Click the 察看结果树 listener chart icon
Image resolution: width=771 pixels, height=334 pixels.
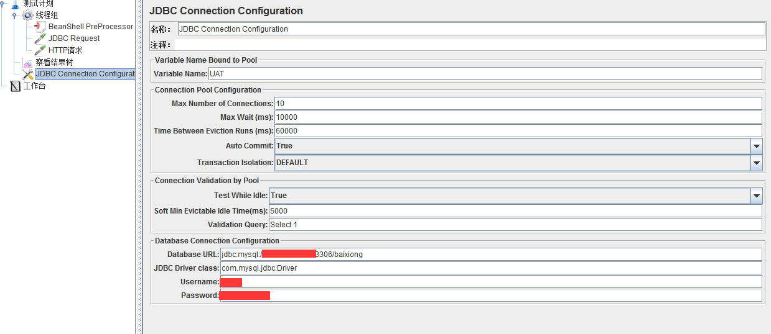pos(28,63)
